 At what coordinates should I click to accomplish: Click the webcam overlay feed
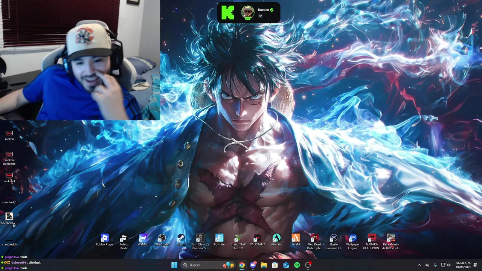[80, 60]
